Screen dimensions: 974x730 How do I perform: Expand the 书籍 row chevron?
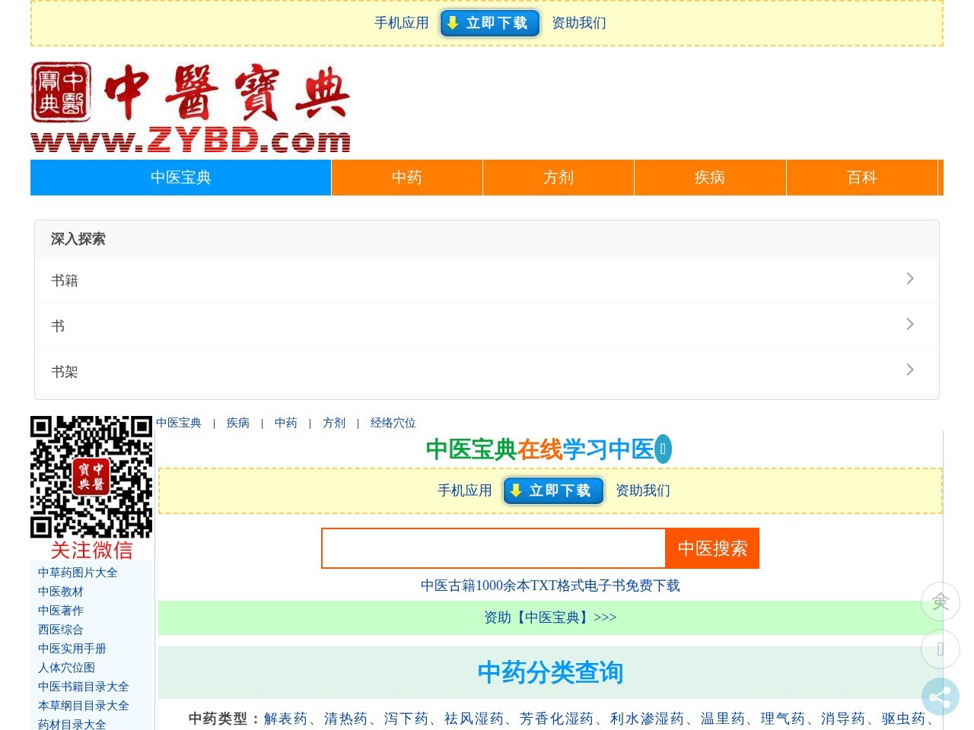(909, 279)
